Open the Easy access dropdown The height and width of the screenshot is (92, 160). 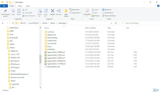coord(75,13)
